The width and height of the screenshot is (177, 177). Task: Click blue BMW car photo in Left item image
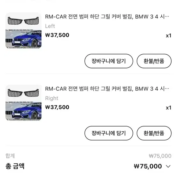pyautogui.click(x=23, y=39)
